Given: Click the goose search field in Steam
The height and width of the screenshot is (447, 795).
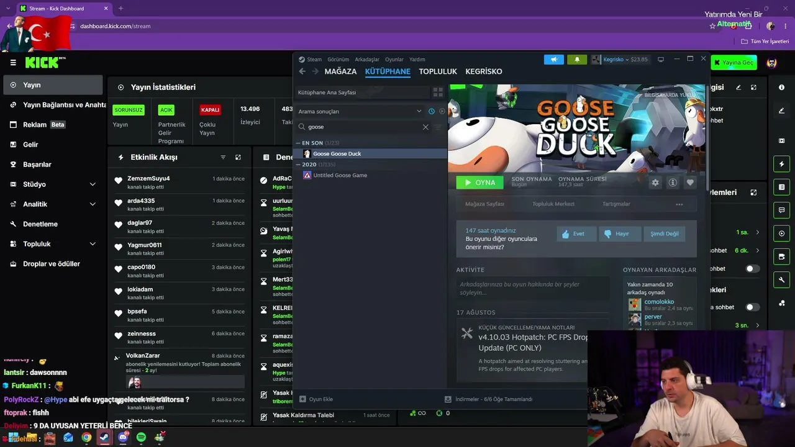Looking at the screenshot, I should click(362, 127).
